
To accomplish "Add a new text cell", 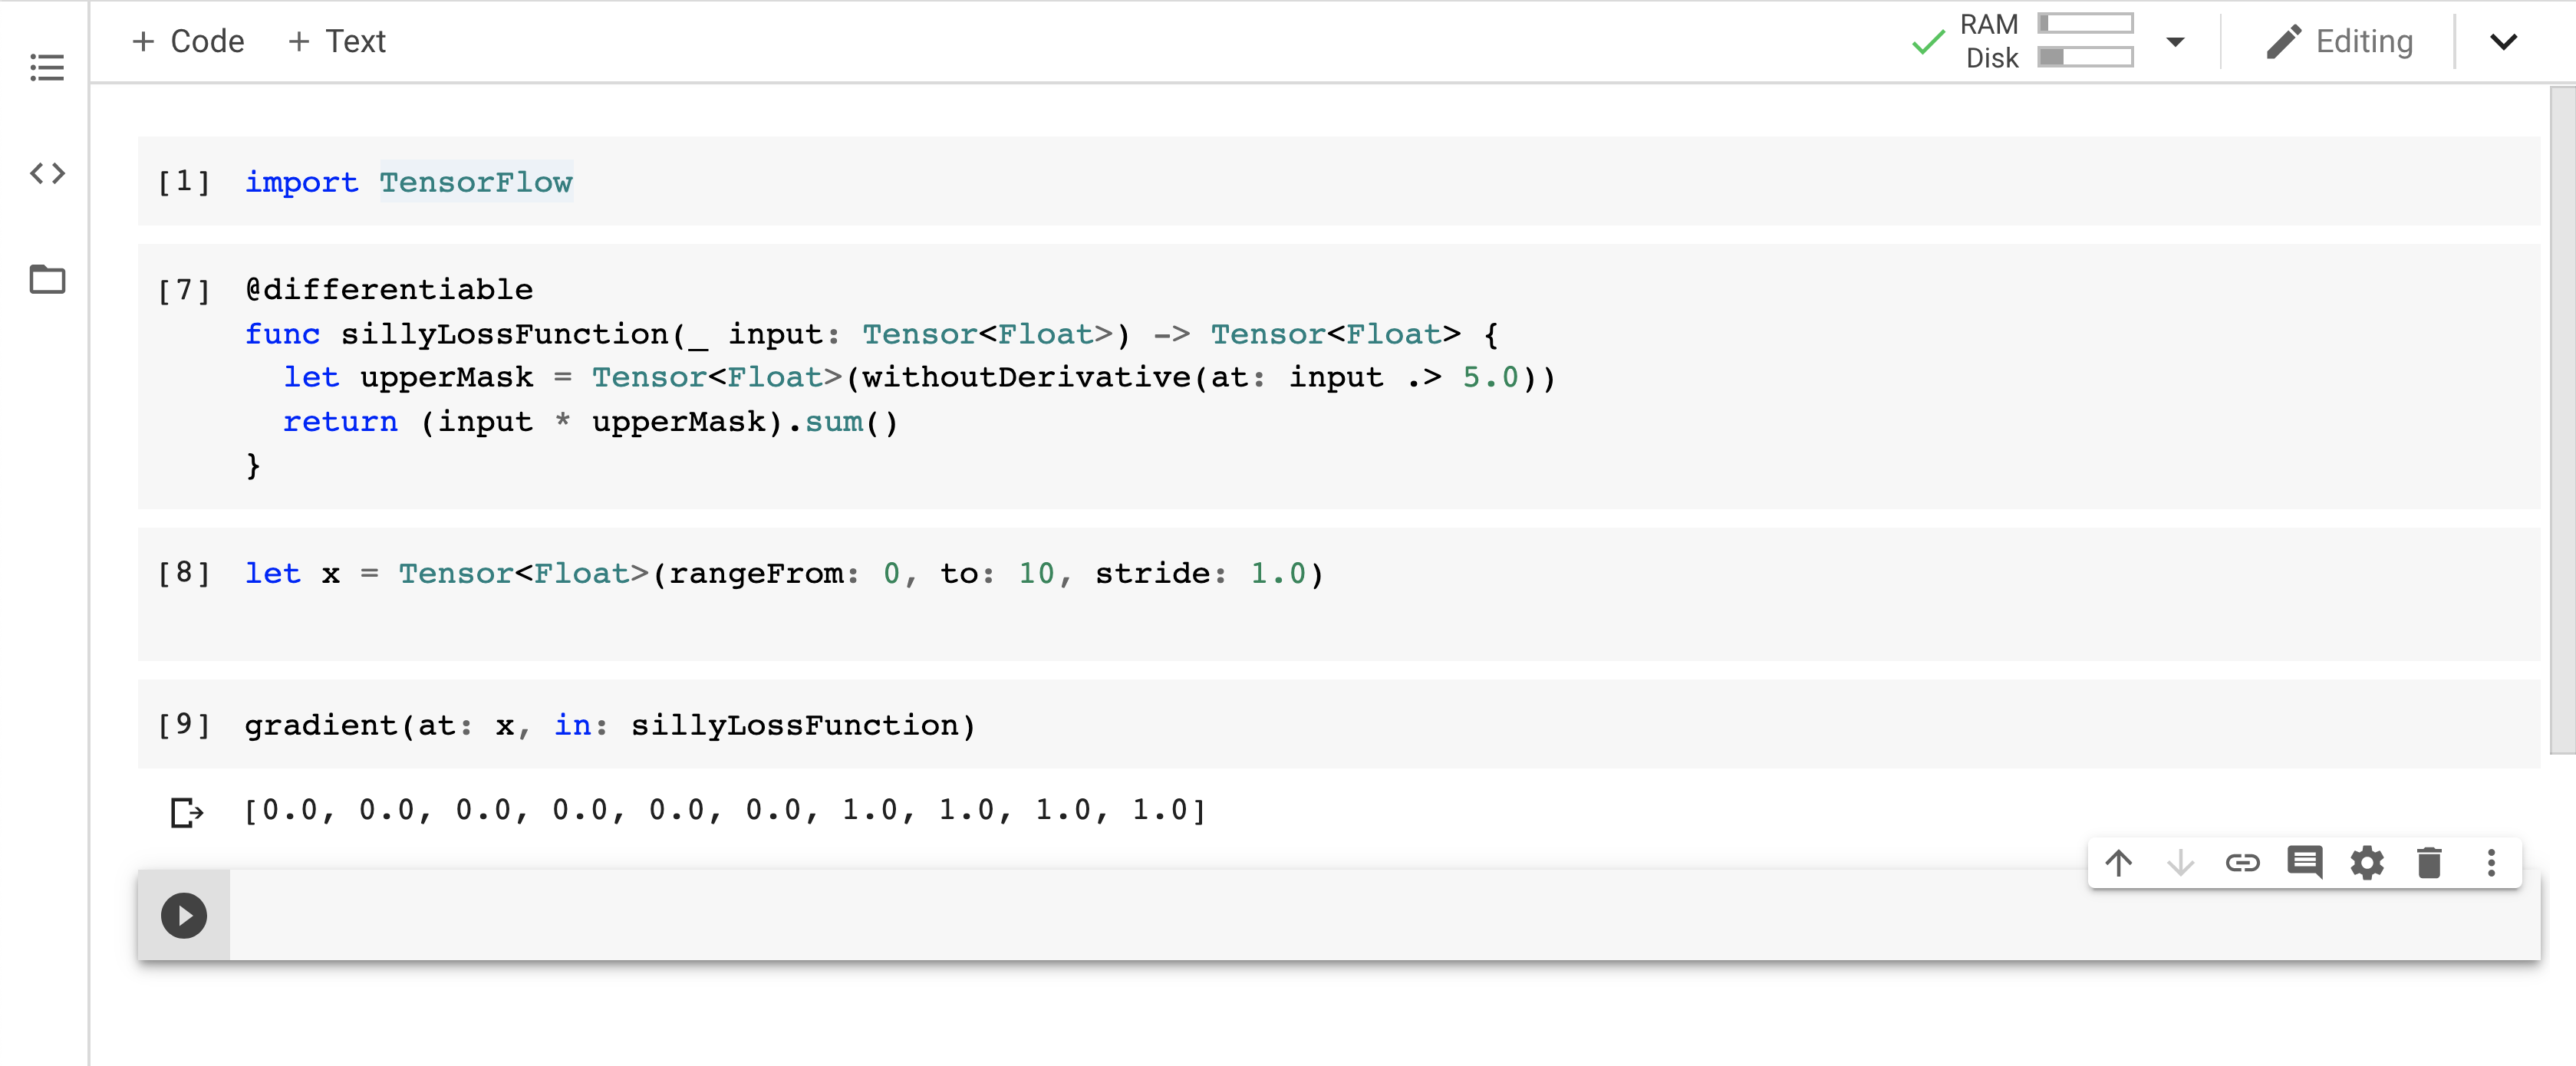I will coord(337,41).
